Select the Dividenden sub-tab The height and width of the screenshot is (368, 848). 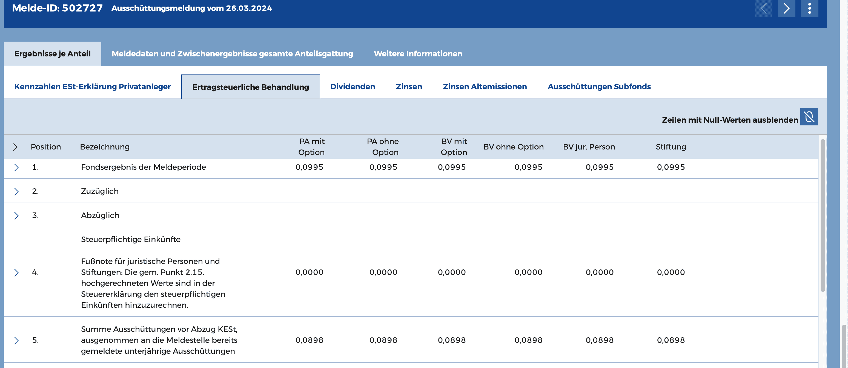tap(353, 87)
